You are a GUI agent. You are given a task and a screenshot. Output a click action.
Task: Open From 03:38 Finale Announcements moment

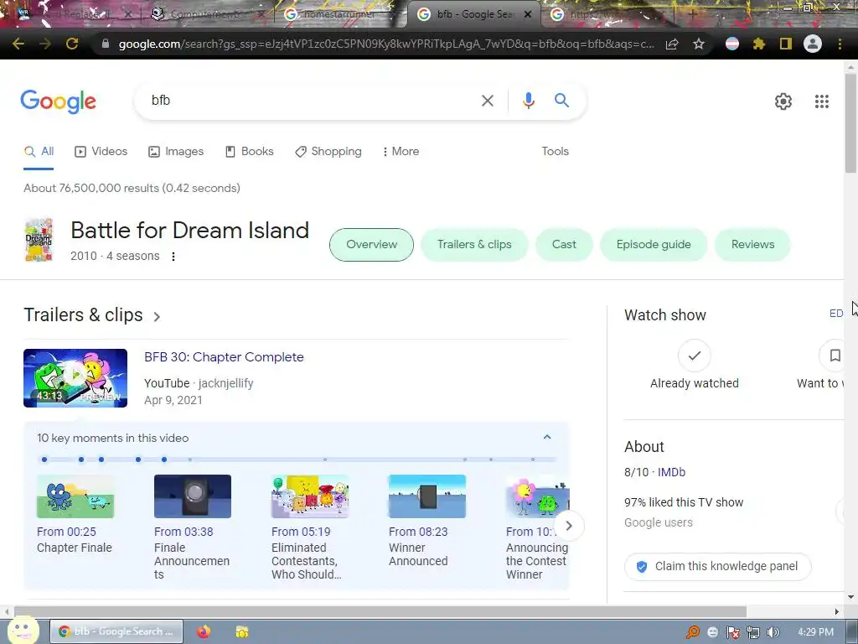pyautogui.click(x=193, y=527)
